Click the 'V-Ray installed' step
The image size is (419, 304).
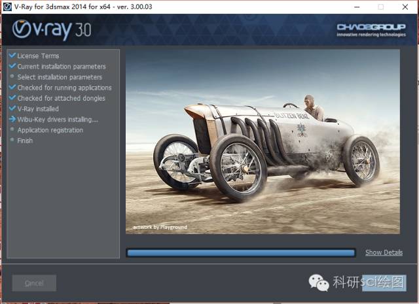[x=38, y=109]
